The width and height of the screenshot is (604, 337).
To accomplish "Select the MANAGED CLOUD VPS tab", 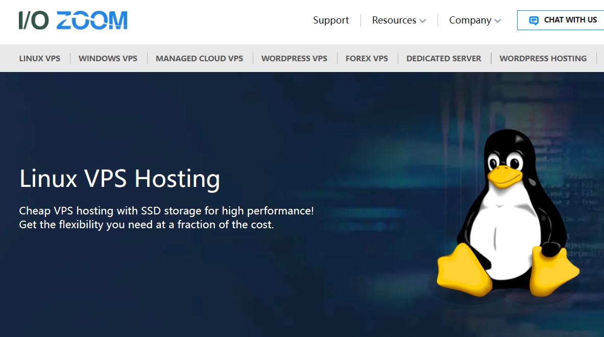I will (199, 58).
